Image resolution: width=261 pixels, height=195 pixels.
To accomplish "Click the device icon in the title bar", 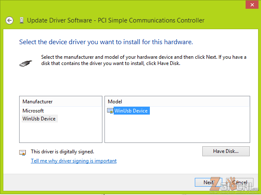I will click(x=21, y=20).
